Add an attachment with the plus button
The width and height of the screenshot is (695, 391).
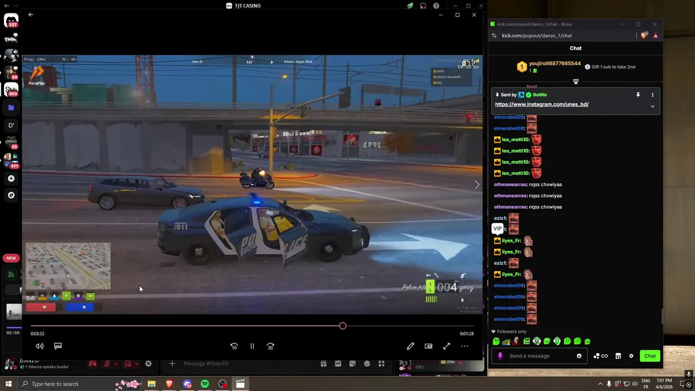click(172, 363)
